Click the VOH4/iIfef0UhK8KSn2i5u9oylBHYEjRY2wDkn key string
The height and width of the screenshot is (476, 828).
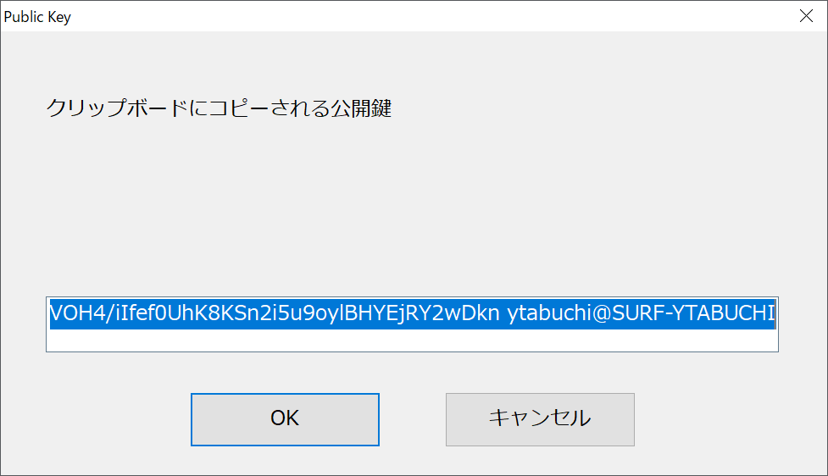pyautogui.click(x=275, y=313)
